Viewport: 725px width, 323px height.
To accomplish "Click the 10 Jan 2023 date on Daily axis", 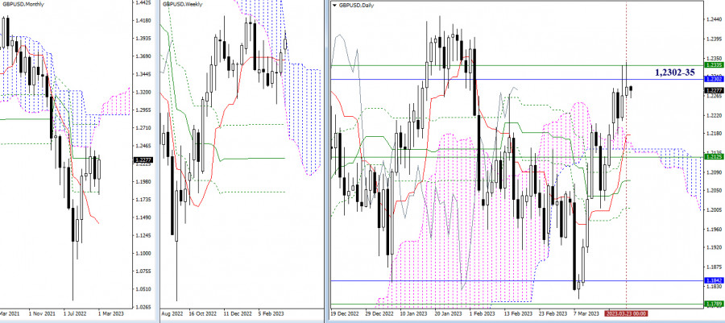I will click(413, 313).
